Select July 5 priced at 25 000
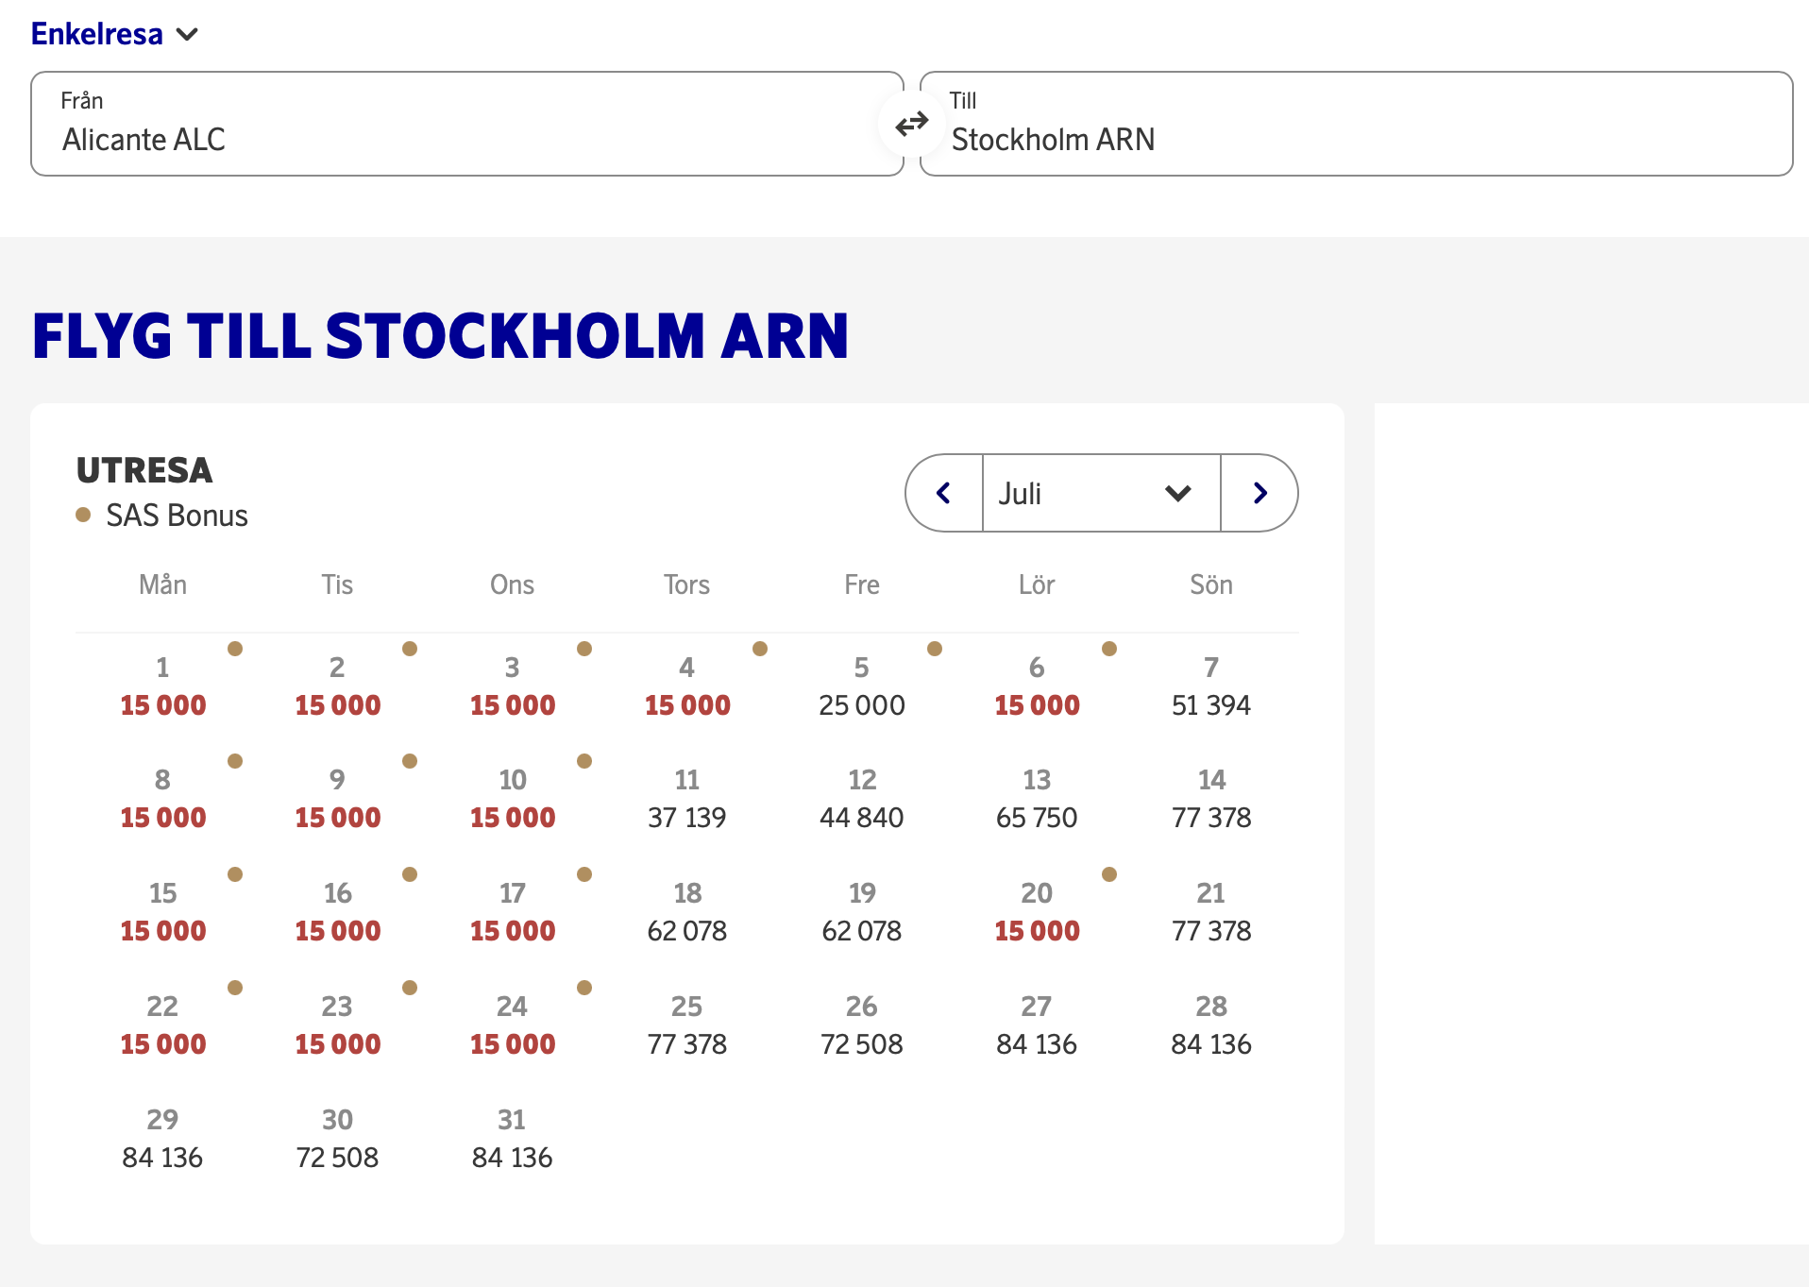The width and height of the screenshot is (1809, 1287). click(x=861, y=686)
